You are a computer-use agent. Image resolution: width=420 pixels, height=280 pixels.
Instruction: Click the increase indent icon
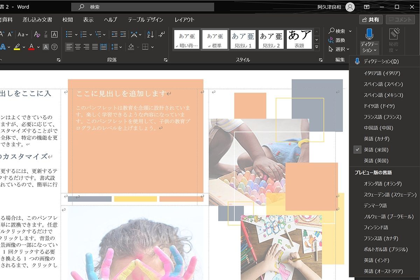(123, 34)
